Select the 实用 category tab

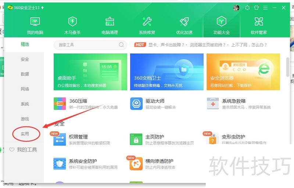tap(25, 134)
